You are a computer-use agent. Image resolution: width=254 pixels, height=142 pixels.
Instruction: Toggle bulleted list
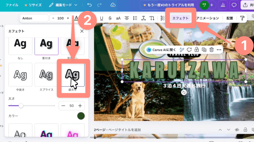135,18
